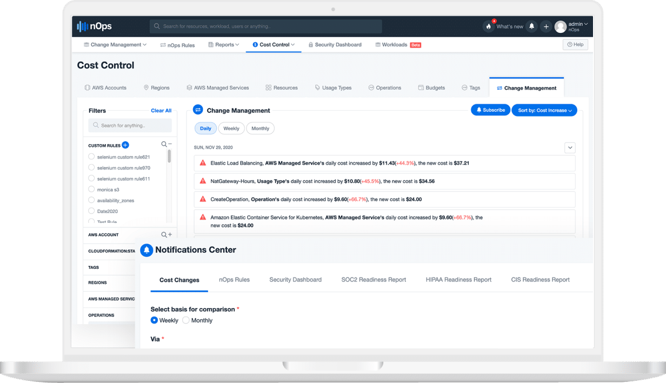Click the admin user avatar
The image size is (666, 383).
561,26
